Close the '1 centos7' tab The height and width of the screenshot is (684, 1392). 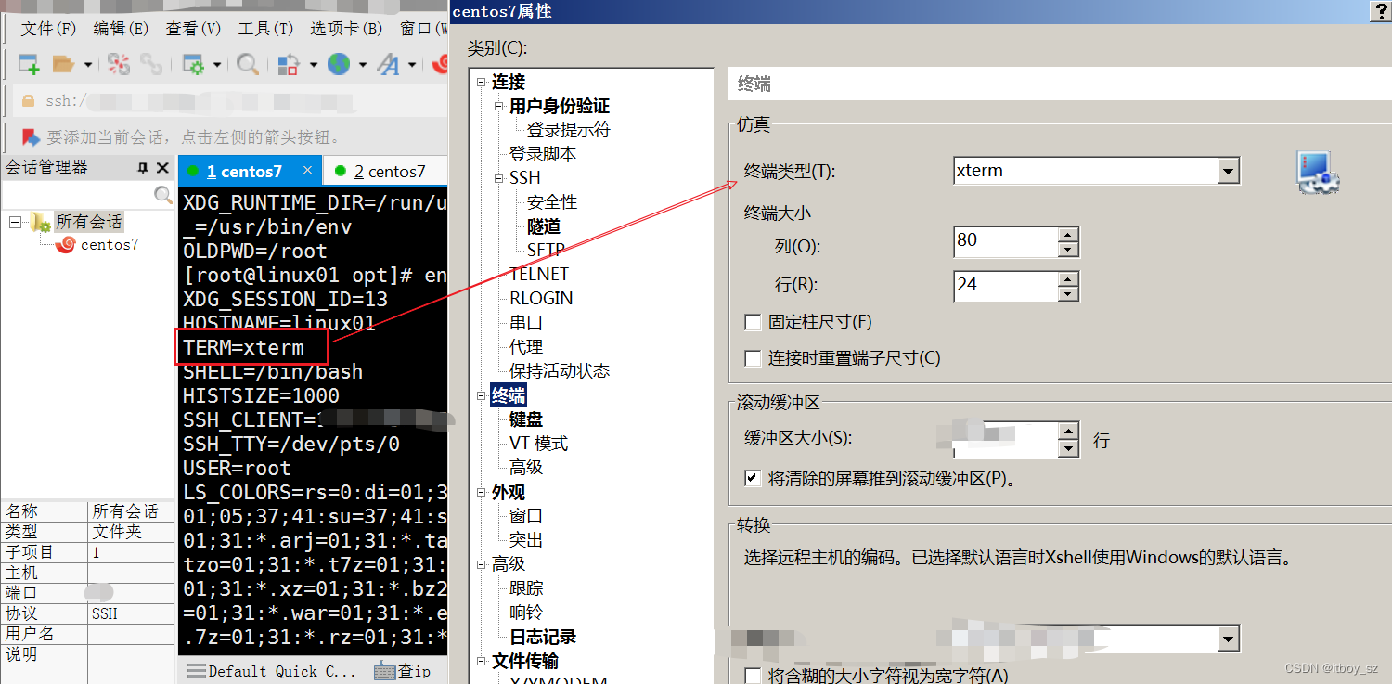tap(307, 171)
